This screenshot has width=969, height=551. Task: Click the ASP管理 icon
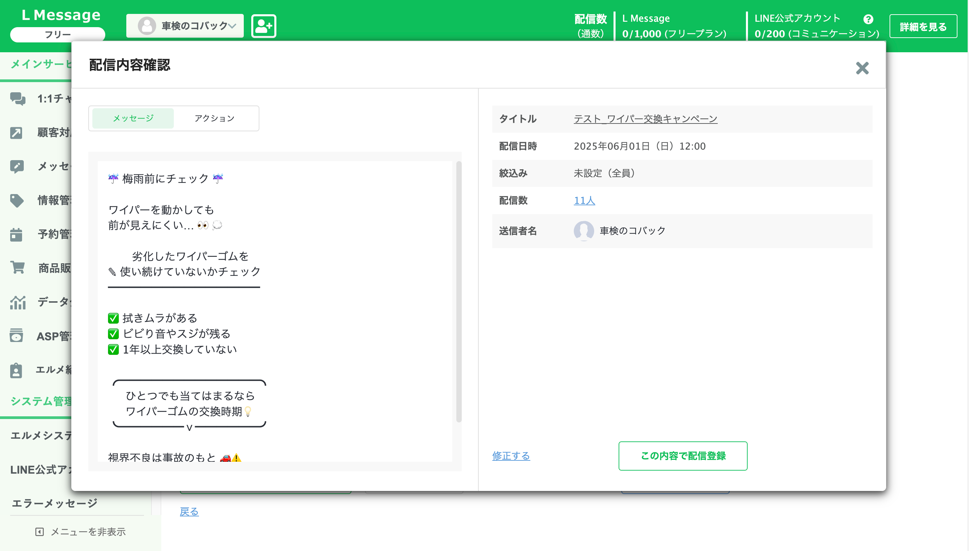[x=16, y=336]
